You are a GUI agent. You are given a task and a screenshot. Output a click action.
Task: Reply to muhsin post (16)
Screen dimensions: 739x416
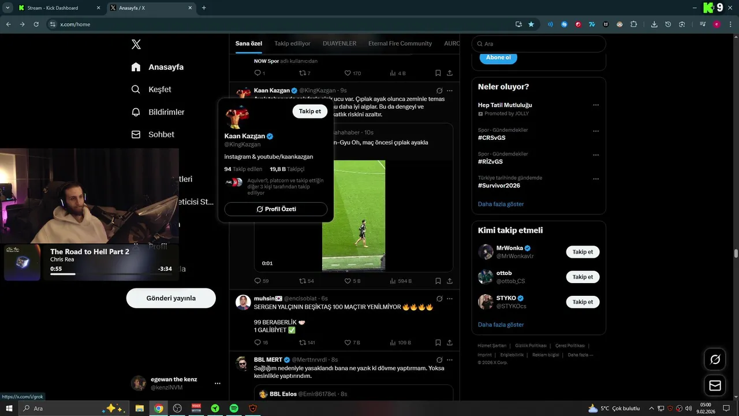[x=262, y=343]
